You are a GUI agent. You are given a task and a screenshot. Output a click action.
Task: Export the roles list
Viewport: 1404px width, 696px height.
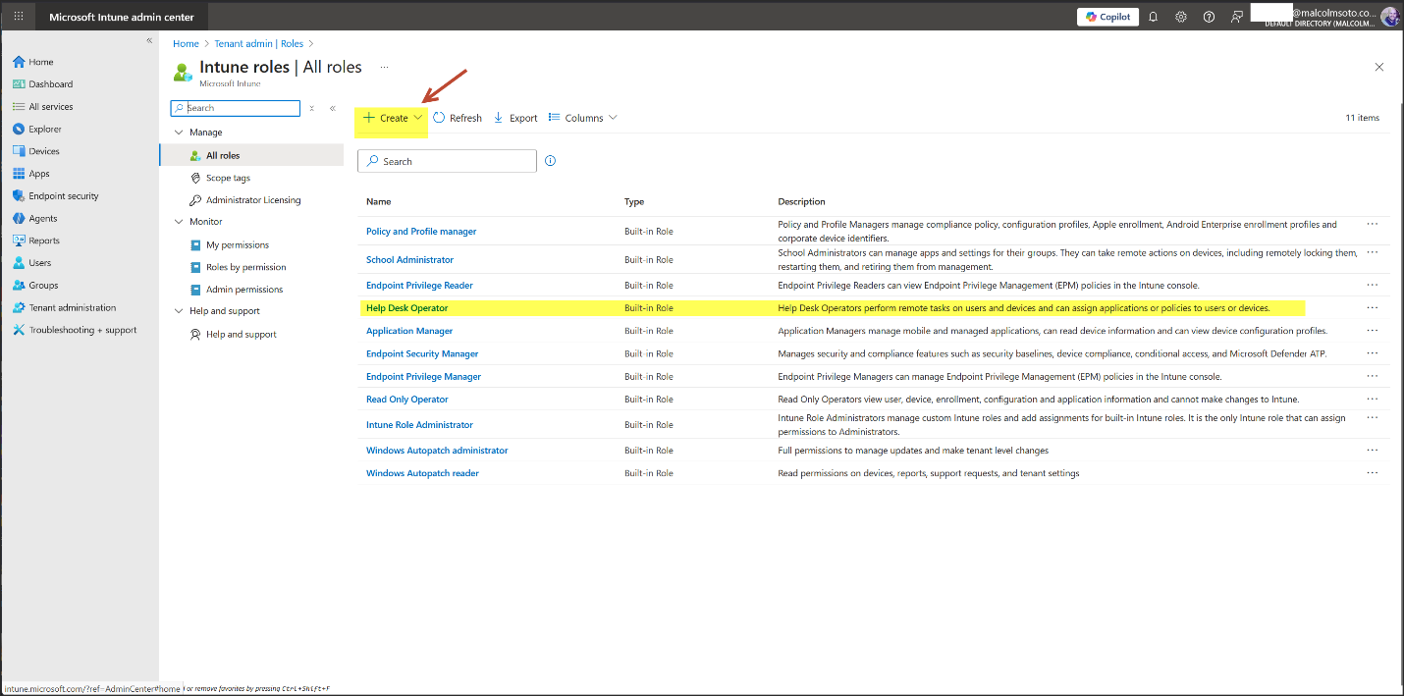point(515,118)
